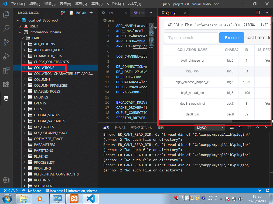Collapse the TABLE node
The height and width of the screenshot is (204, 273).
point(22,38)
